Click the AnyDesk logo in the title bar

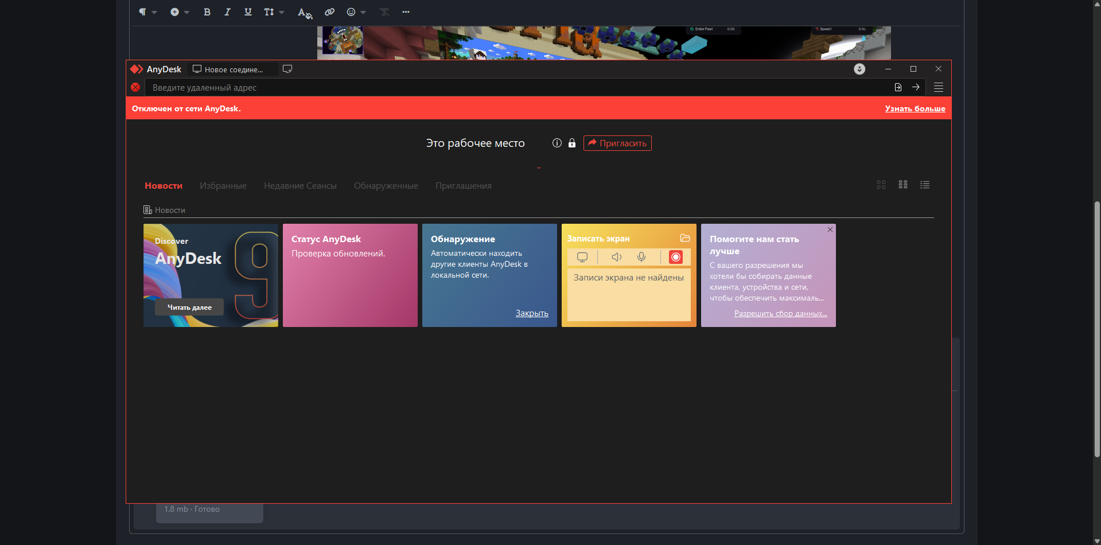point(137,69)
